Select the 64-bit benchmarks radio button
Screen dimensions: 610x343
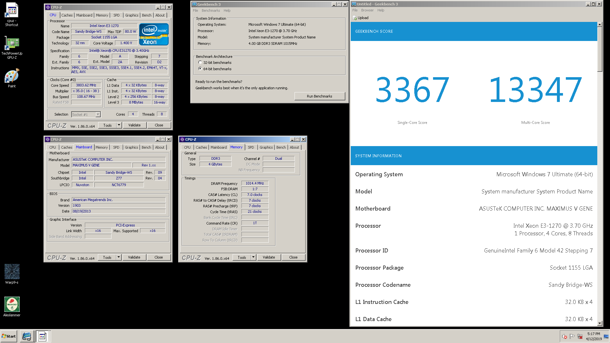200,69
